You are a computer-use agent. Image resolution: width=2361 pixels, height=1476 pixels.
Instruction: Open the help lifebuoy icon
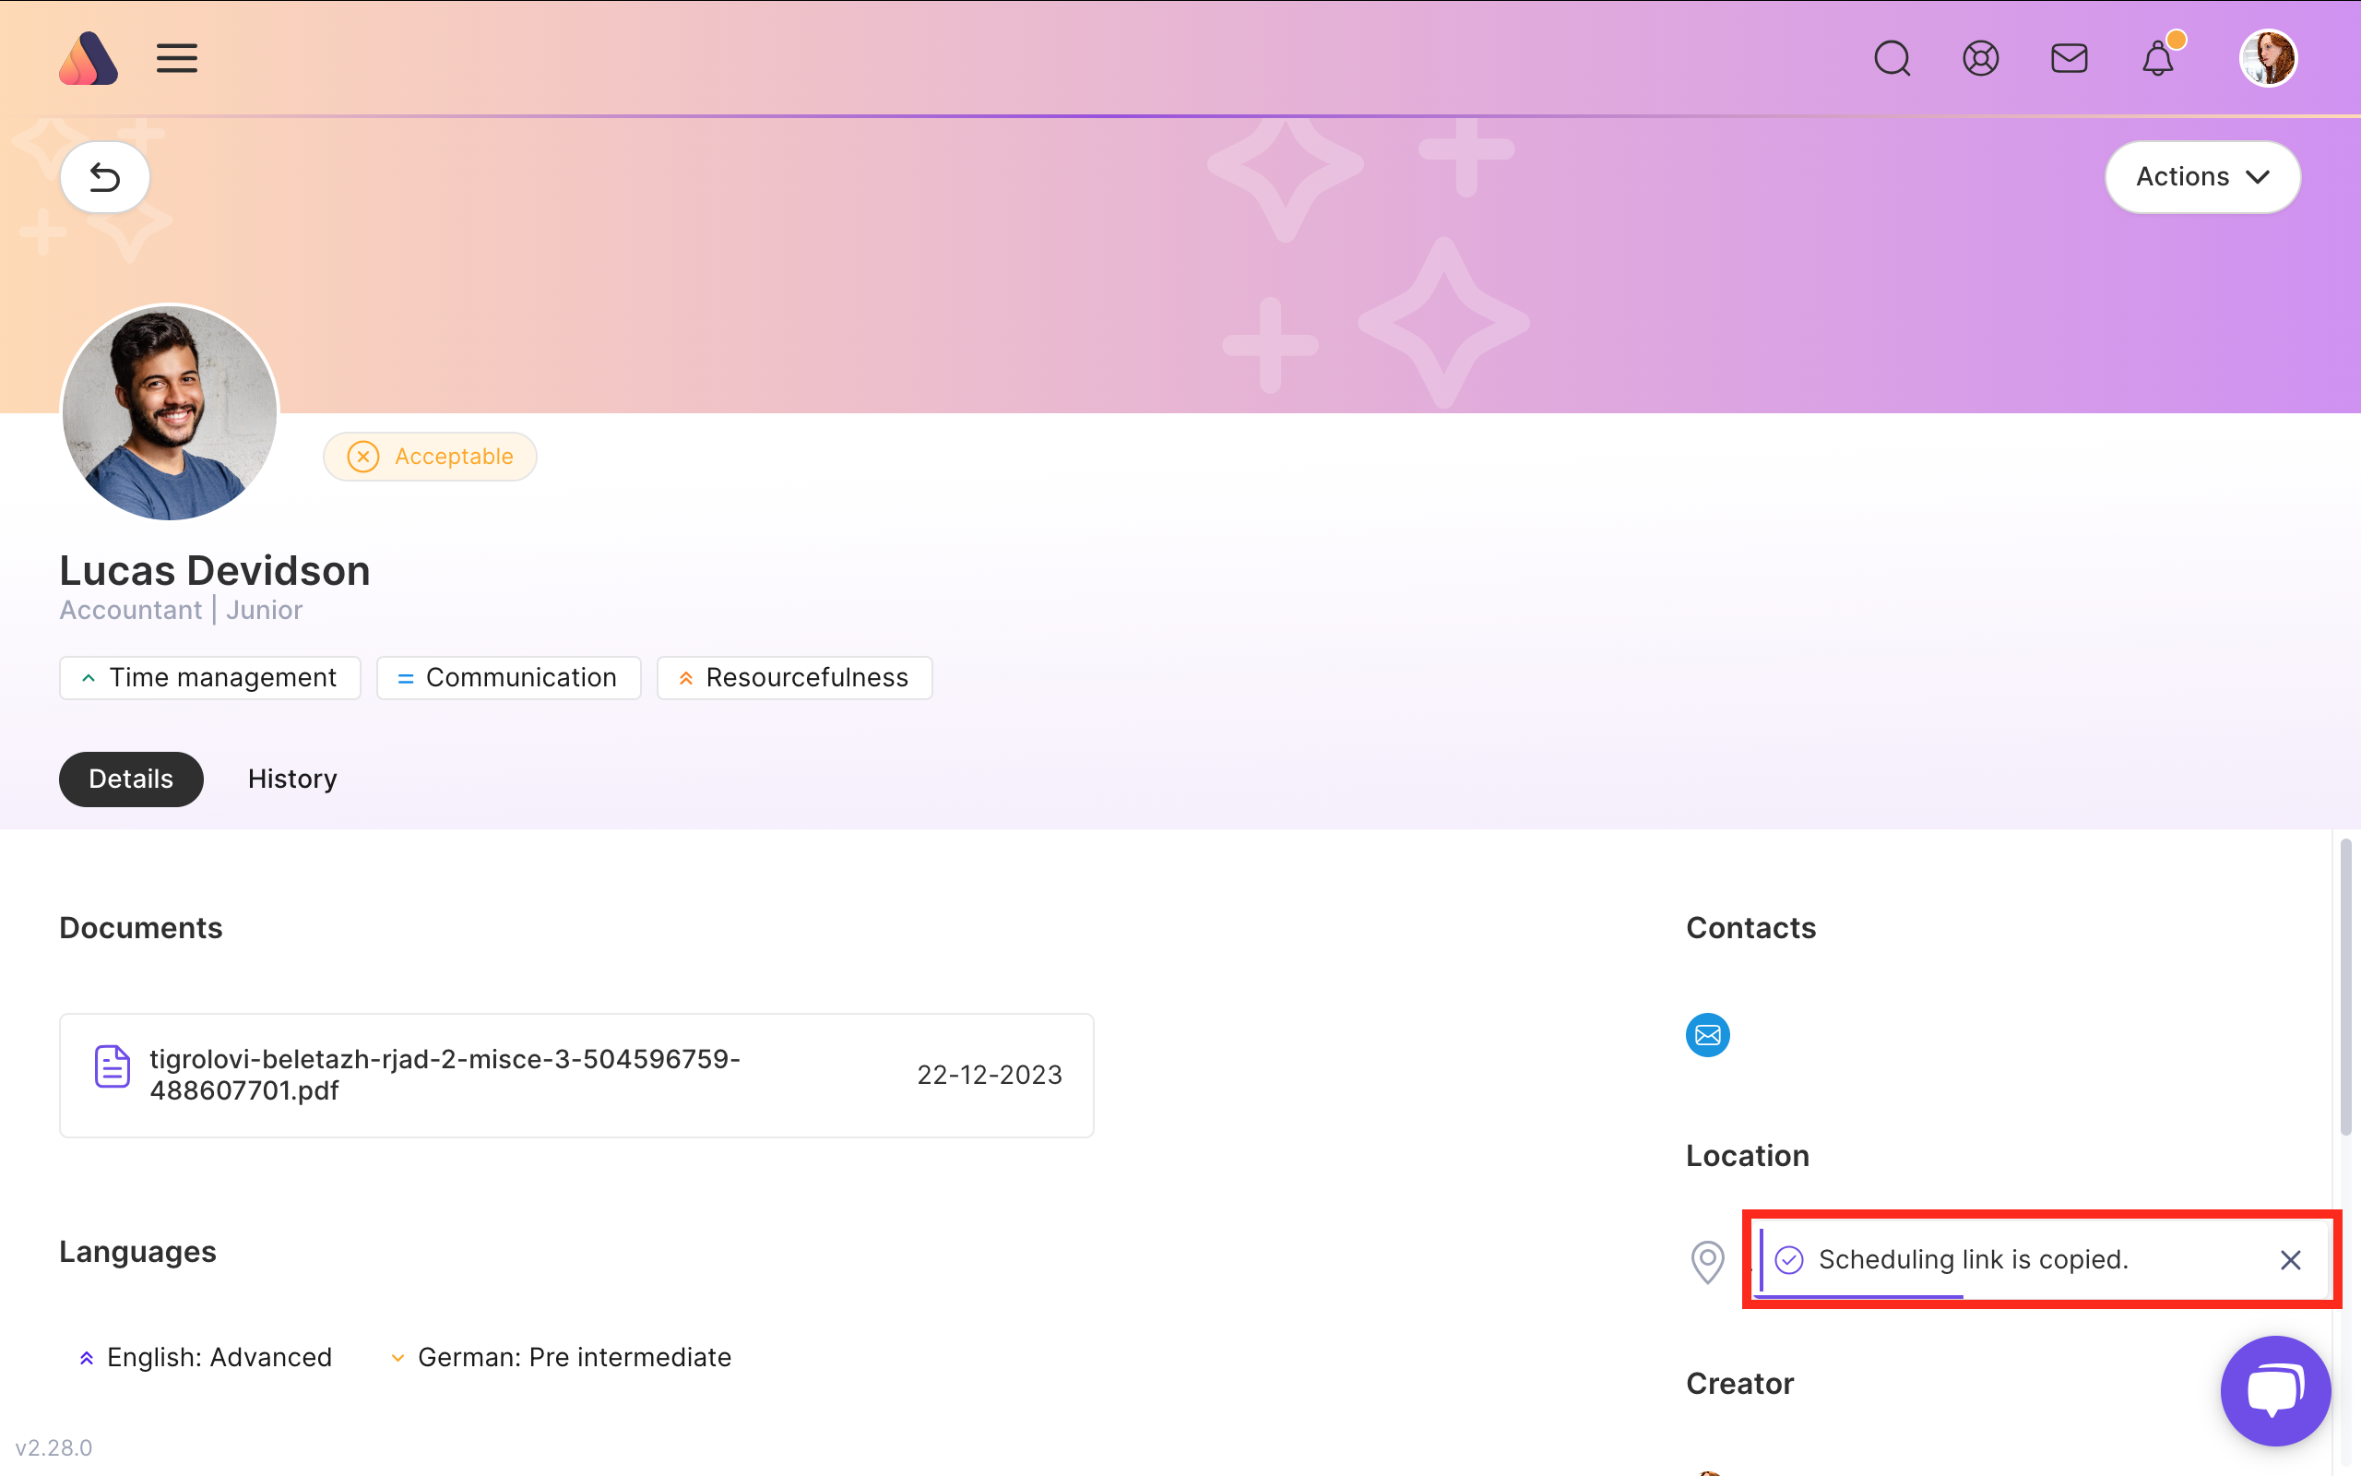click(1980, 58)
